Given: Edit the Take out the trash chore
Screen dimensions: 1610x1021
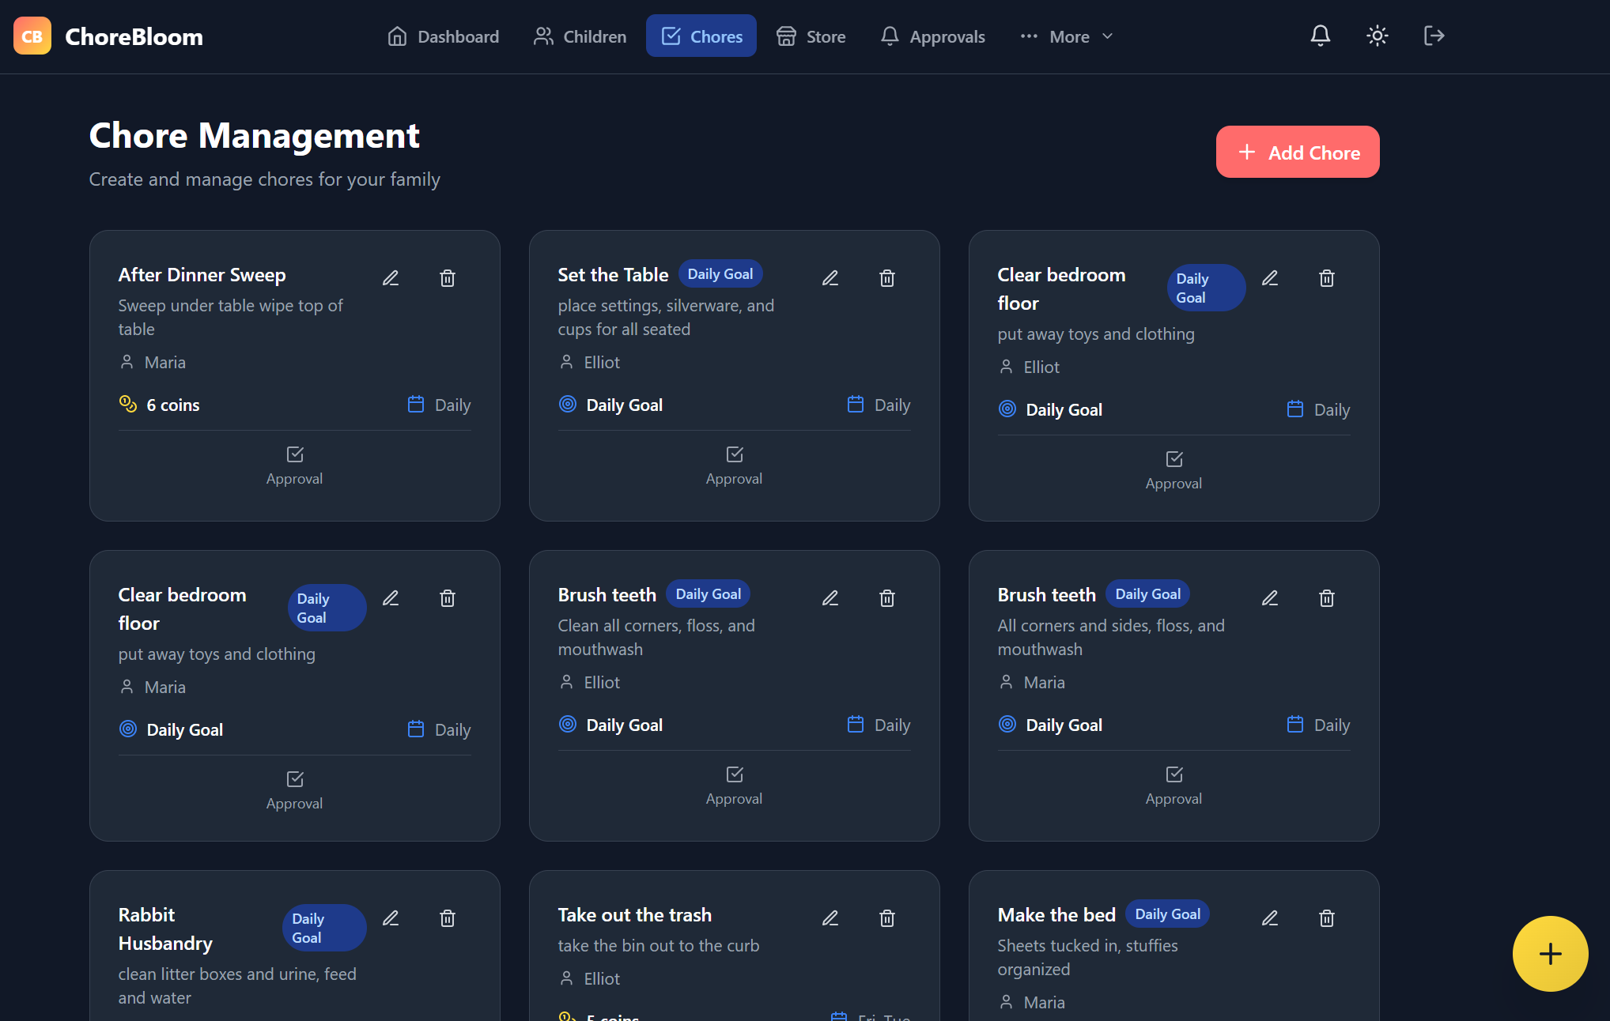Looking at the screenshot, I should 830,918.
